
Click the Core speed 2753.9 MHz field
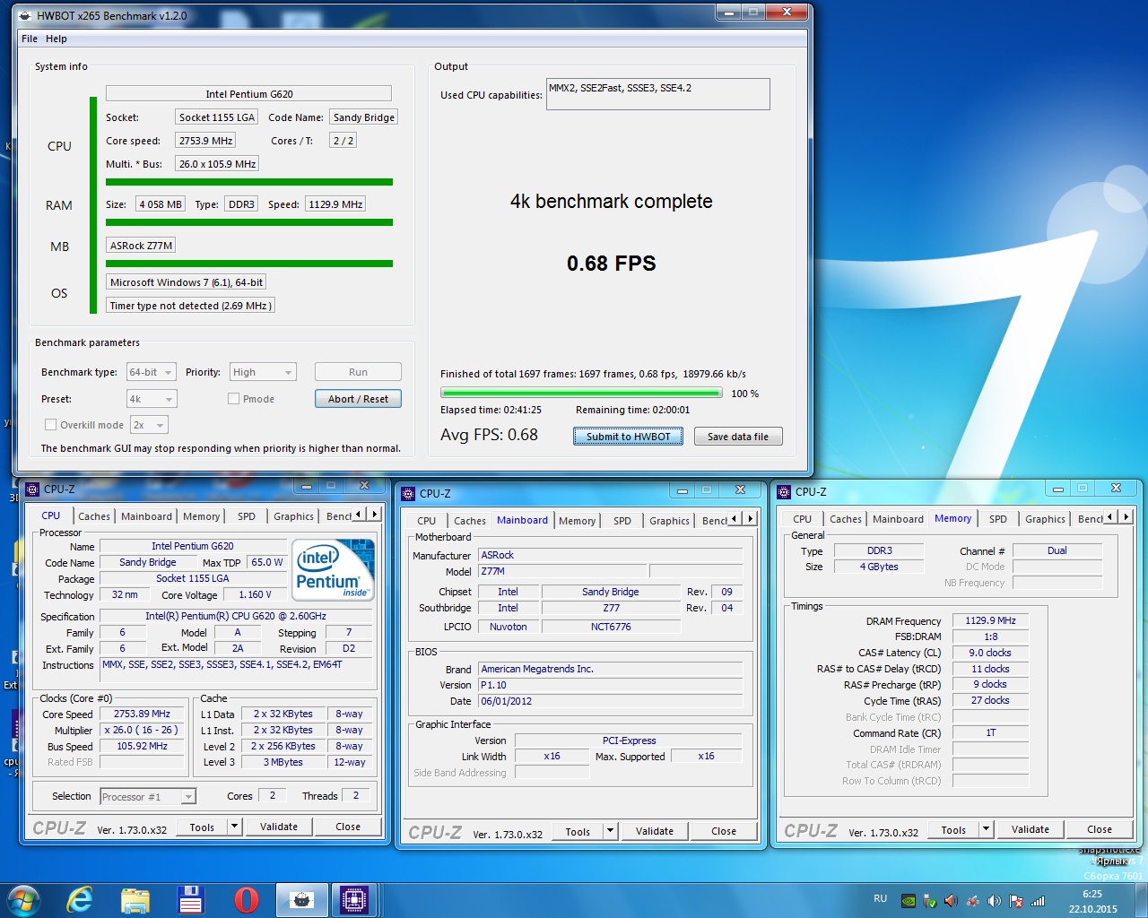coord(205,141)
